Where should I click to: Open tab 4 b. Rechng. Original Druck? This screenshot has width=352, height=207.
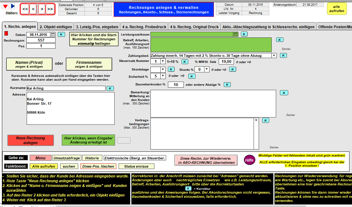pos(194,27)
